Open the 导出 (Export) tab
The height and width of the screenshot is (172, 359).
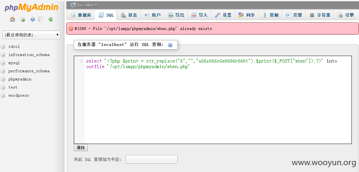(x=176, y=15)
